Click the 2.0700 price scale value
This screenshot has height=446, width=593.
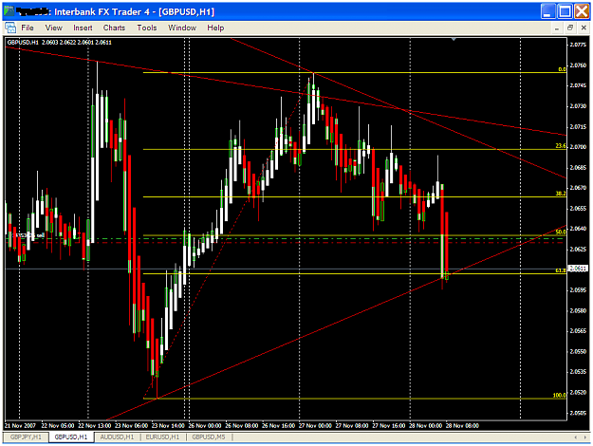click(x=578, y=147)
